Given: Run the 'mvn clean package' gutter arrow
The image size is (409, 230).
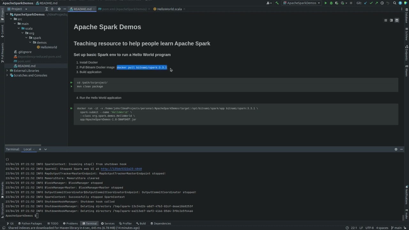Looking at the screenshot, I should click(71, 86).
